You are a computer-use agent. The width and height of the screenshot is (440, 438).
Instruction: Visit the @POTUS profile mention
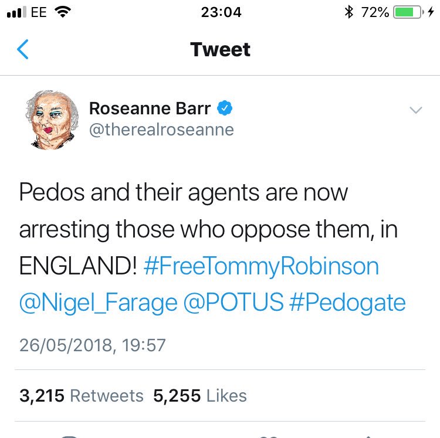pyautogui.click(x=233, y=303)
